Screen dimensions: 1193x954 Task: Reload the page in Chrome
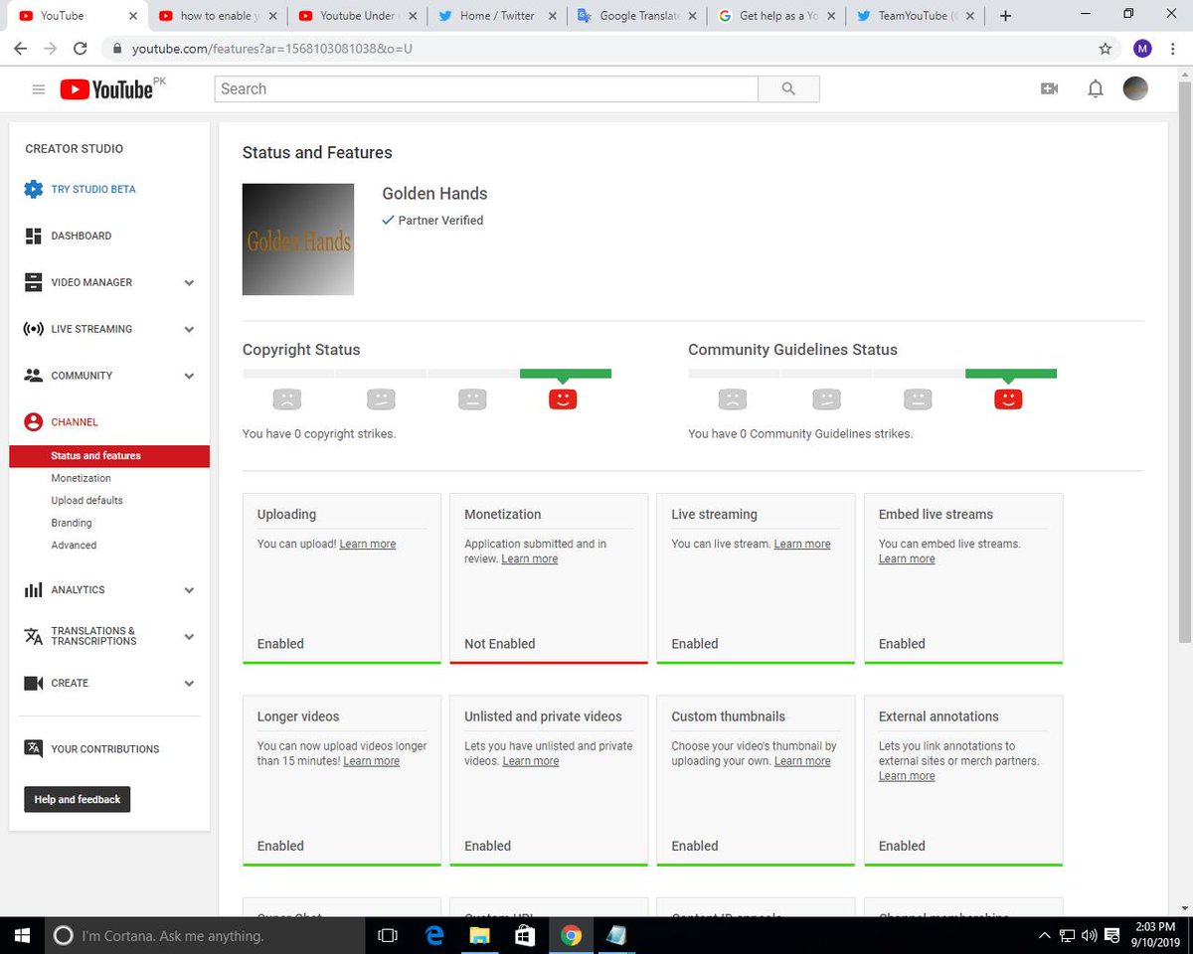pos(80,48)
